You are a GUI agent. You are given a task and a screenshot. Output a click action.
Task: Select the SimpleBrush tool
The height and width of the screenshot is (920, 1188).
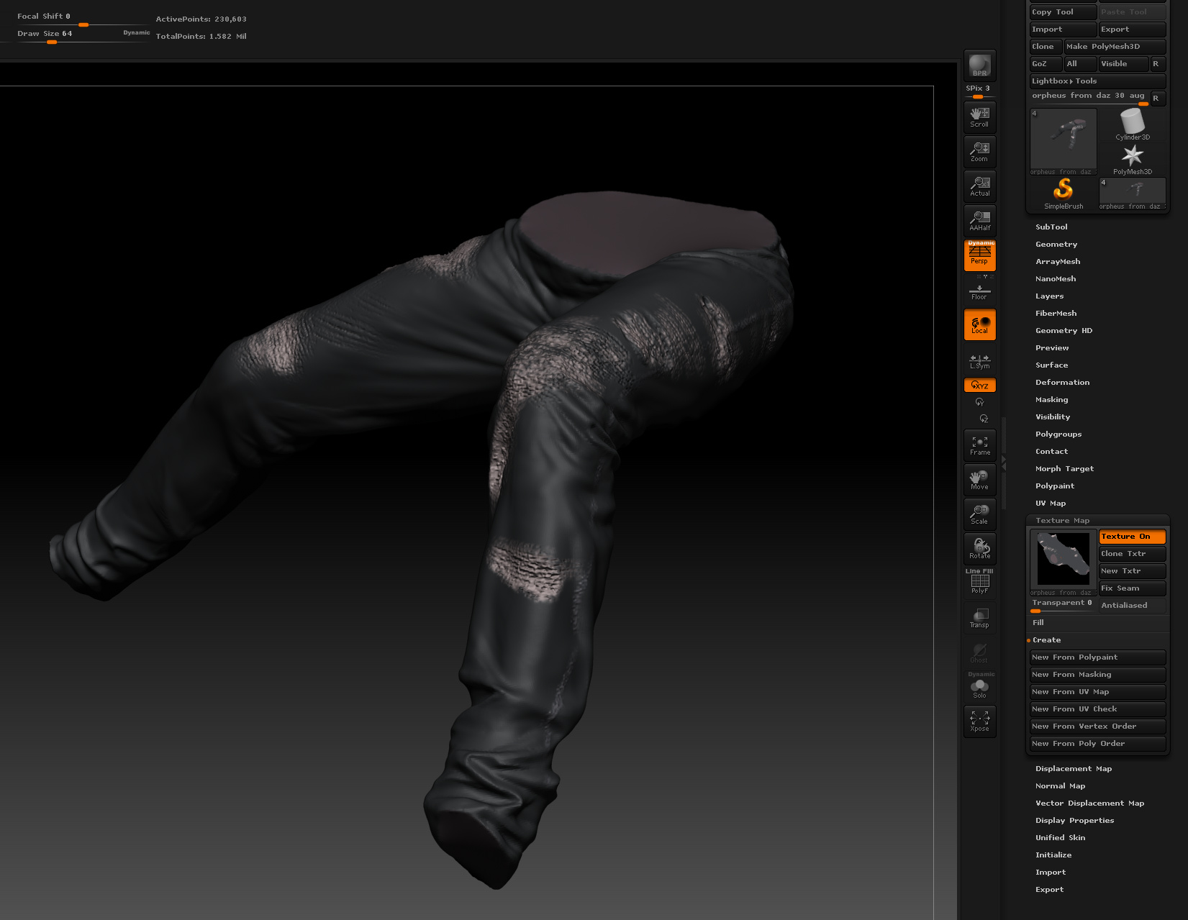pos(1064,193)
